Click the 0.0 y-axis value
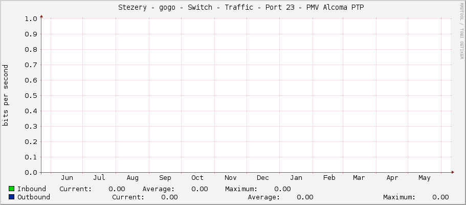Viewport: 466px width, 205px height. coord(31,173)
